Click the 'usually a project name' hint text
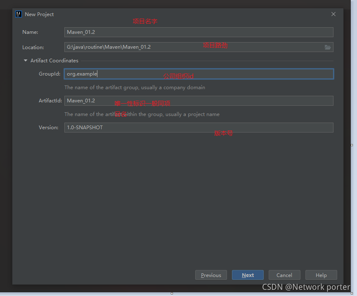 pos(192,114)
